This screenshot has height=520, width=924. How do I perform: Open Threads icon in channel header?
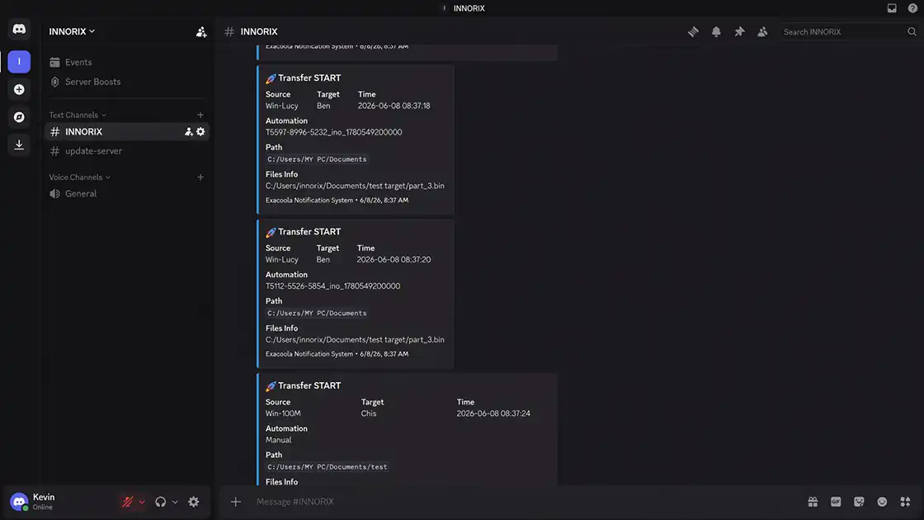coord(693,32)
